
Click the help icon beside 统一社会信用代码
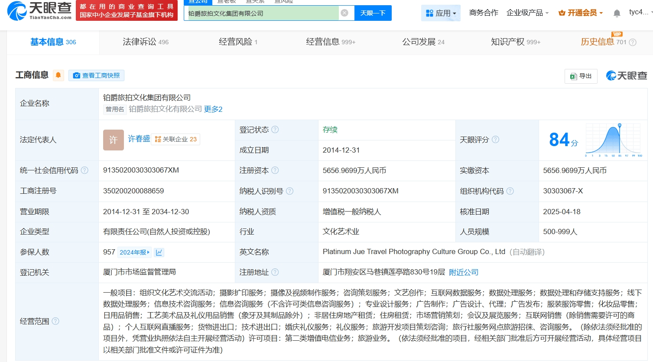click(x=85, y=170)
